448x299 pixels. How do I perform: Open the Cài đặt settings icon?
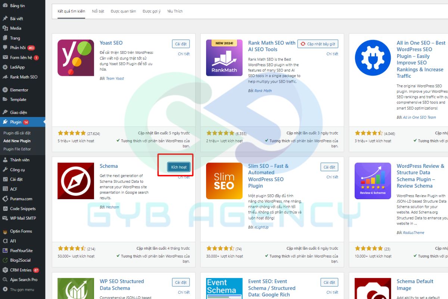(5, 179)
